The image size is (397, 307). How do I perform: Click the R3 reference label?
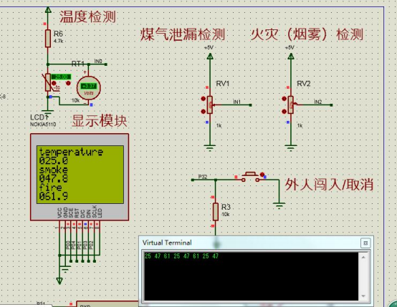(x=226, y=207)
